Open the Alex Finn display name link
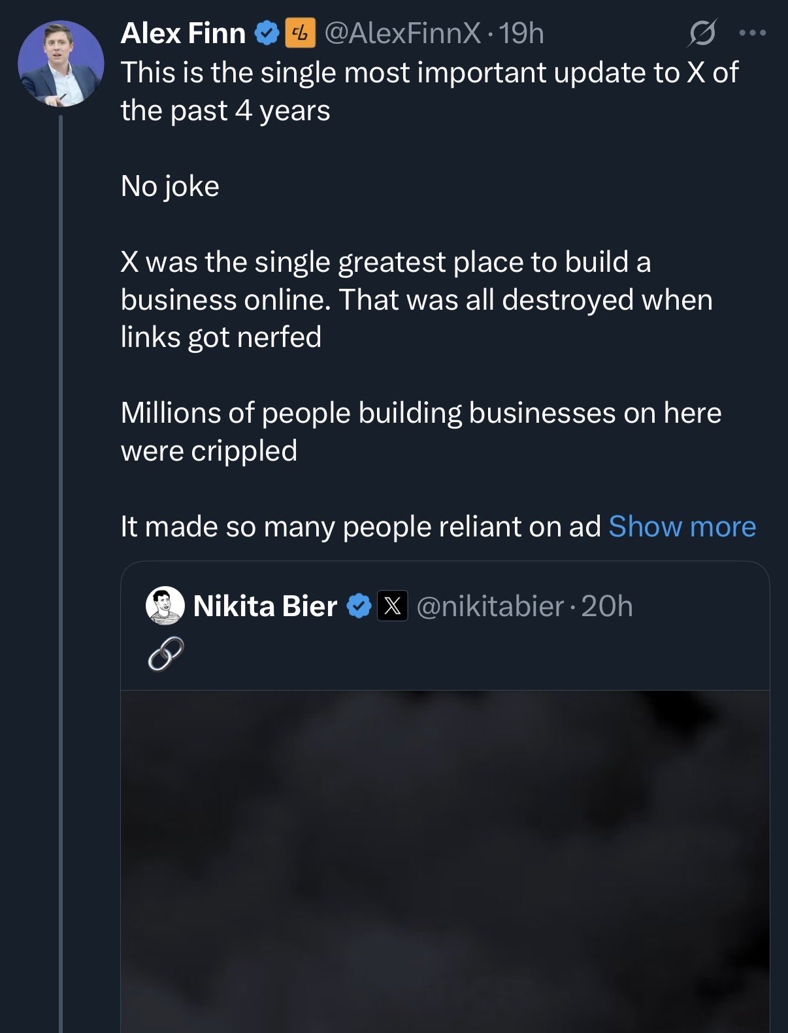 183,33
